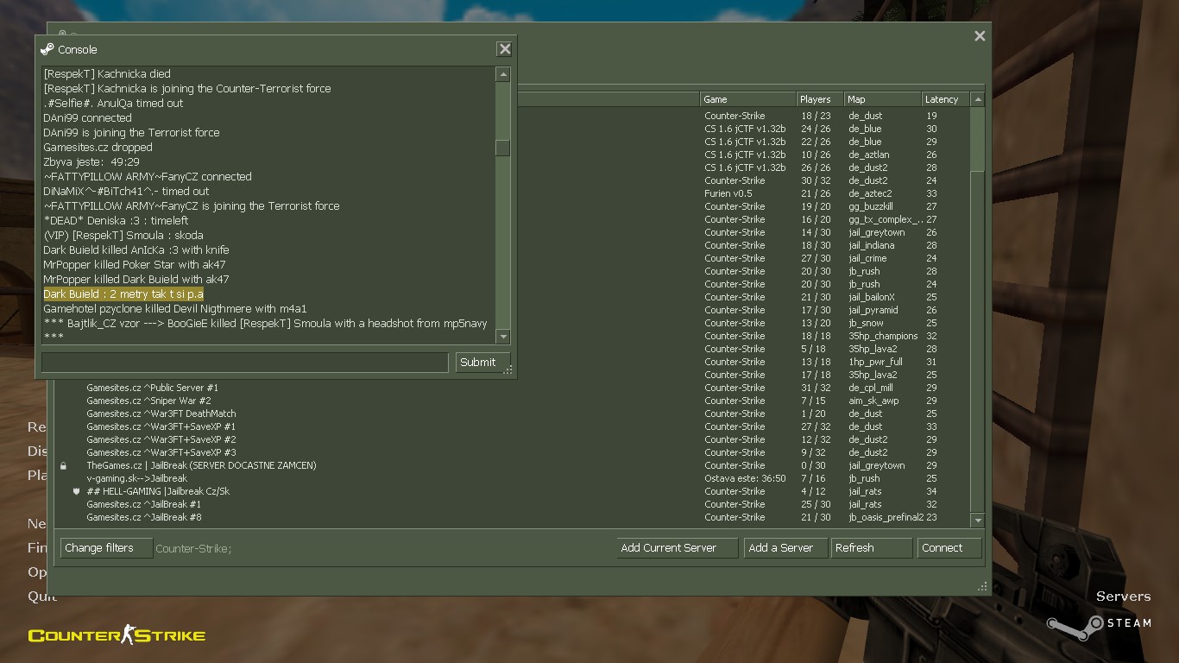Viewport: 1179px width, 663px height.
Task: Click the 35hp_champions map cell
Action: [883, 336]
